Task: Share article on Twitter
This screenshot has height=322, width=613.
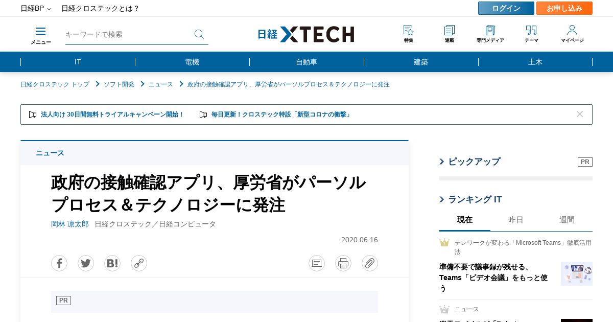Action: (86, 263)
